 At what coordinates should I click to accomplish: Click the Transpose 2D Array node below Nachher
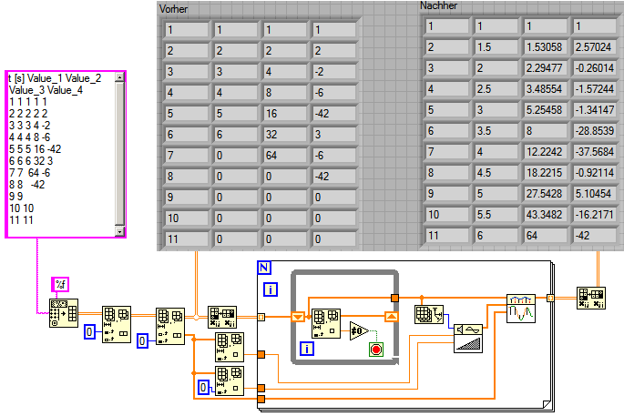[591, 299]
